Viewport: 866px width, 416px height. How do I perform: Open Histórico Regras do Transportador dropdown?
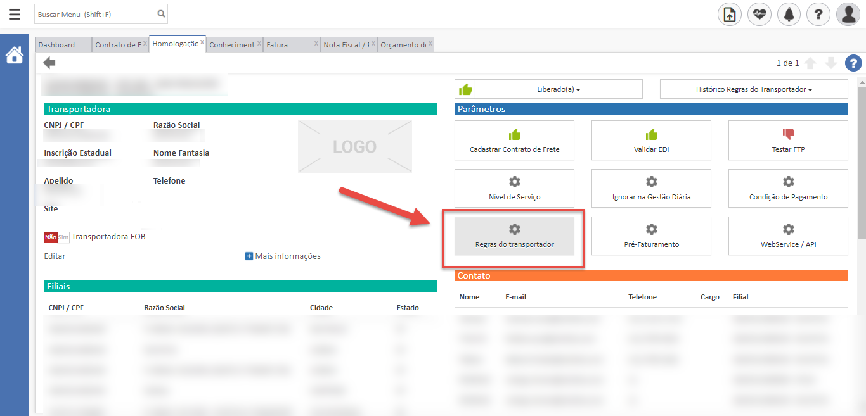point(754,89)
